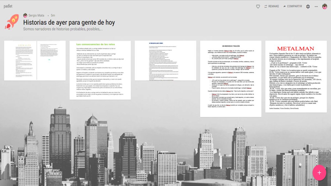Click the padlet logo

click(8, 6)
